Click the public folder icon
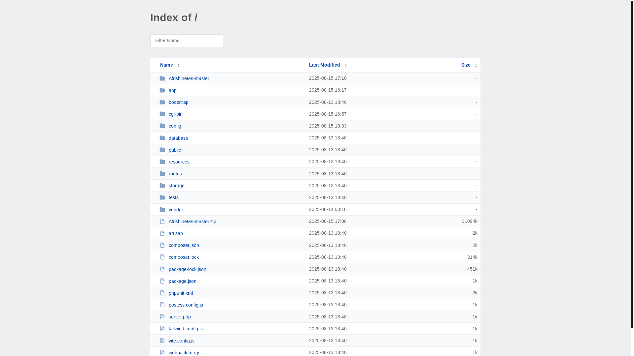 162,150
